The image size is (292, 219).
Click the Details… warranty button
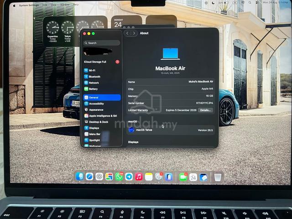click(x=205, y=110)
